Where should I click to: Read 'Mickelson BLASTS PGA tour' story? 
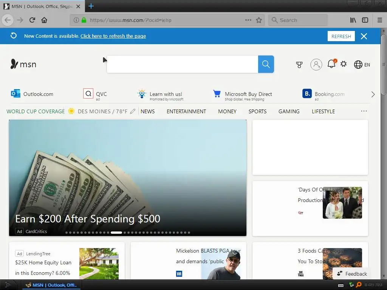tap(208, 256)
